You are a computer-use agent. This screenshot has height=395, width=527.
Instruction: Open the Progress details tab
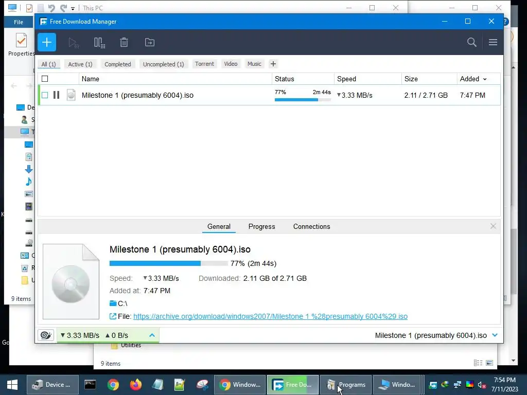pos(262,227)
